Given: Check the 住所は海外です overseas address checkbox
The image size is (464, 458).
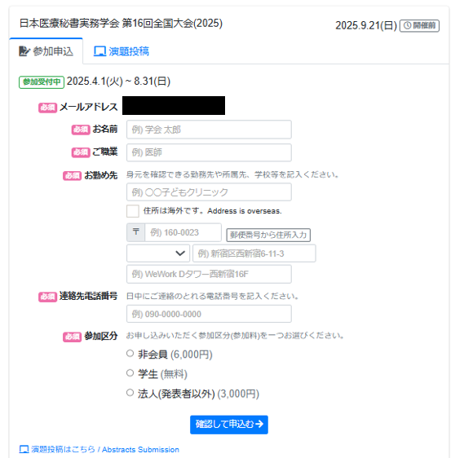Looking at the screenshot, I should (x=133, y=211).
